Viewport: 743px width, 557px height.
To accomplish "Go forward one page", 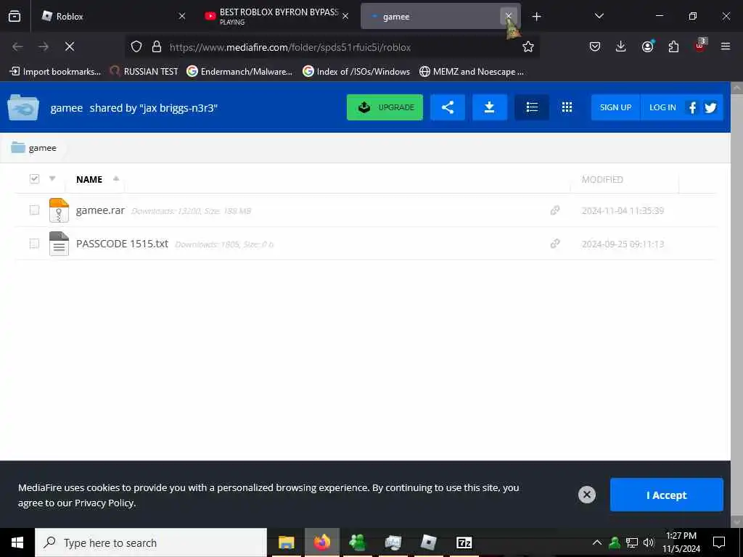I will pos(44,46).
